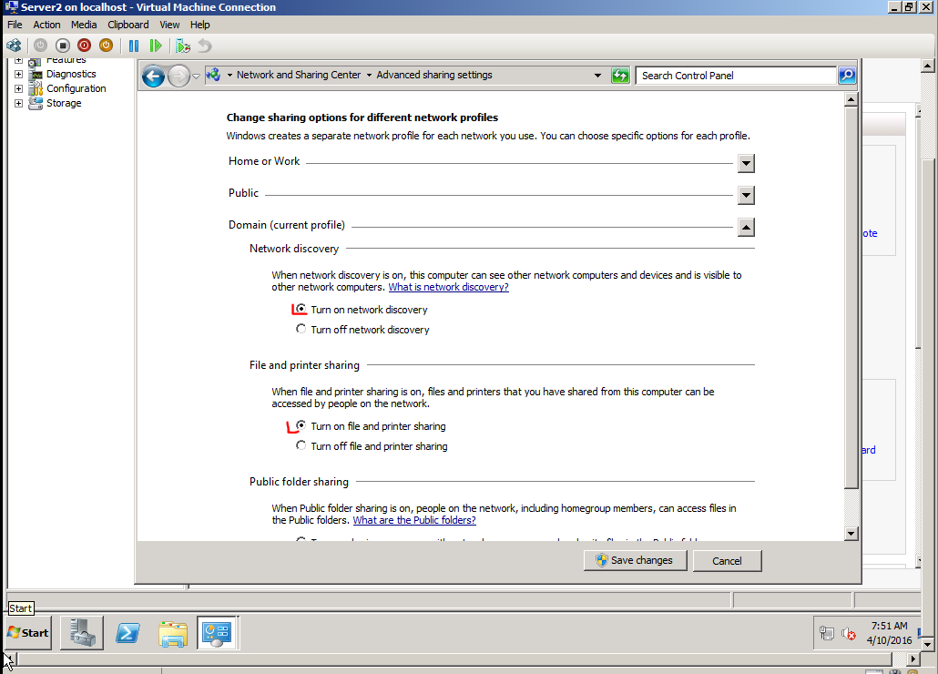This screenshot has height=674, width=938.
Task: Click the green Reset toolbar icon
Action: (x=156, y=46)
